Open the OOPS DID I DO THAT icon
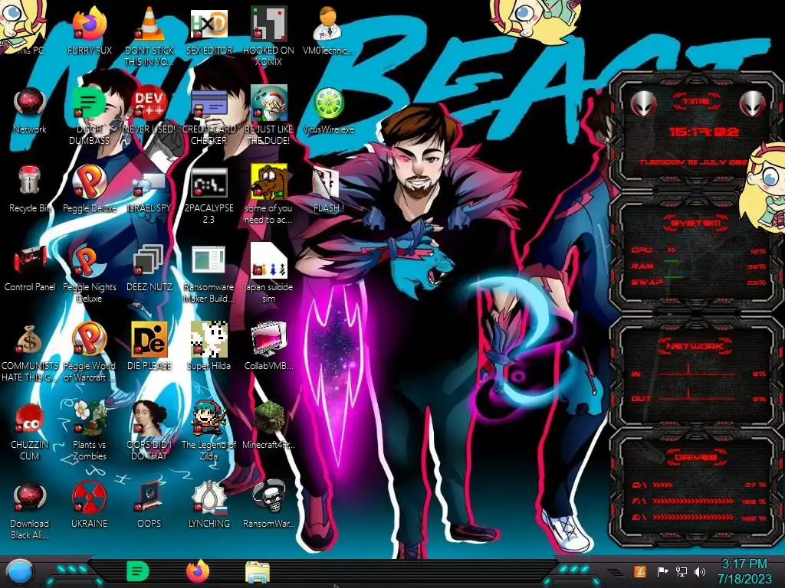This screenshot has width=785, height=588. 149,418
